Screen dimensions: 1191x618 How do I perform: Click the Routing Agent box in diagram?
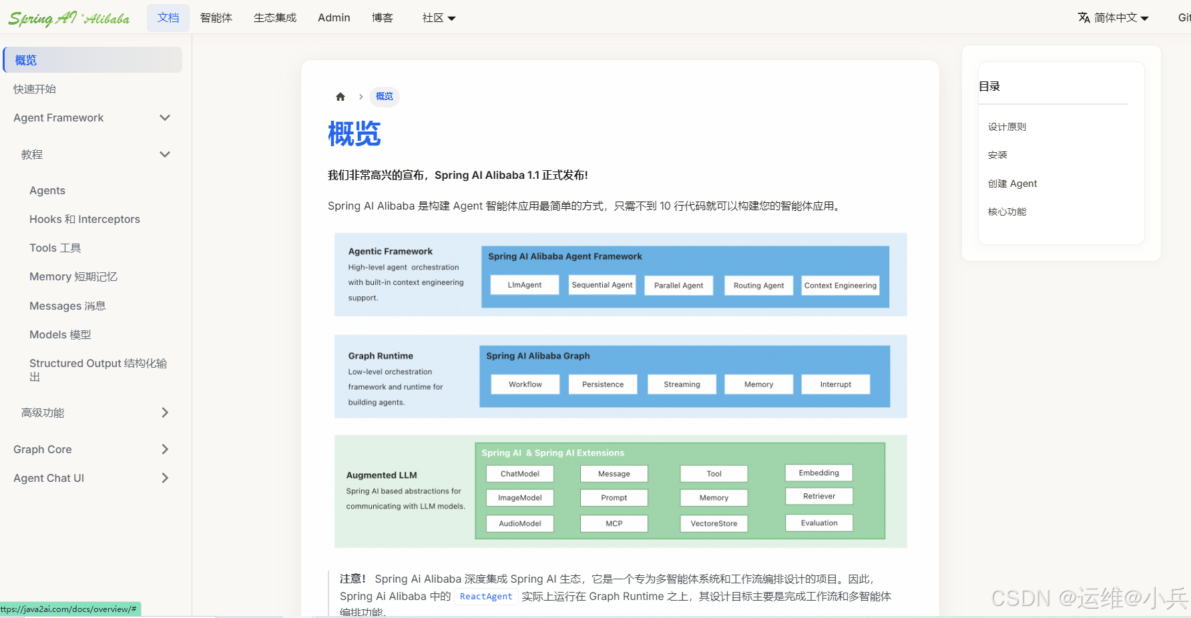(x=759, y=286)
